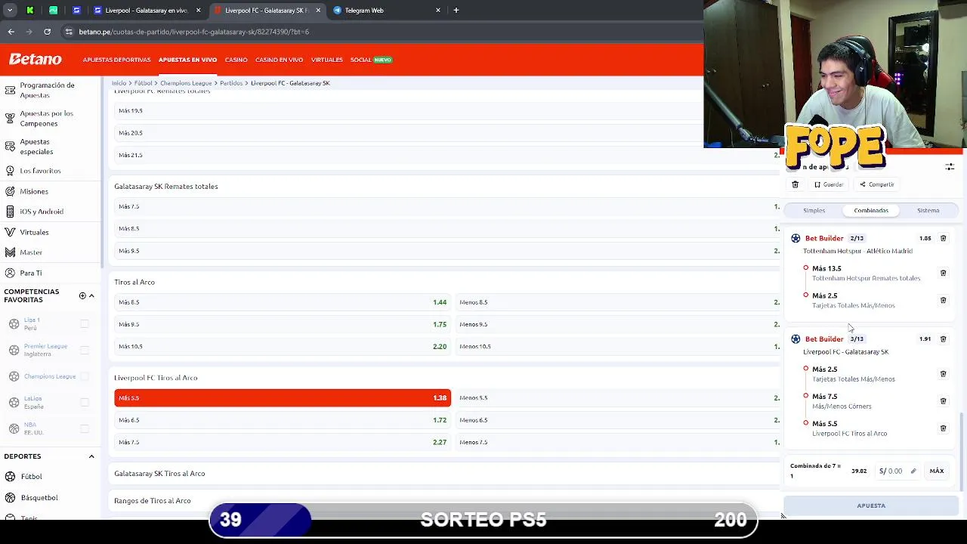Remove Más 7.5 Córners selection
Viewport: 967px width, 544px height.
pos(943,401)
